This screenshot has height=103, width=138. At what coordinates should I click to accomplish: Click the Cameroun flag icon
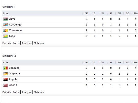5,30
